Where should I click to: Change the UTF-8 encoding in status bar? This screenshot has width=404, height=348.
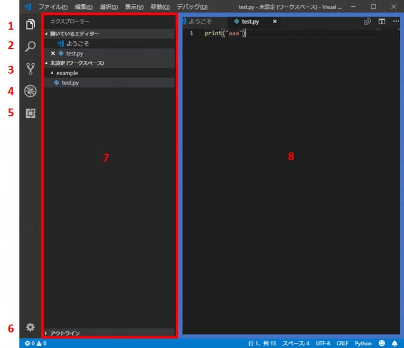[323, 343]
